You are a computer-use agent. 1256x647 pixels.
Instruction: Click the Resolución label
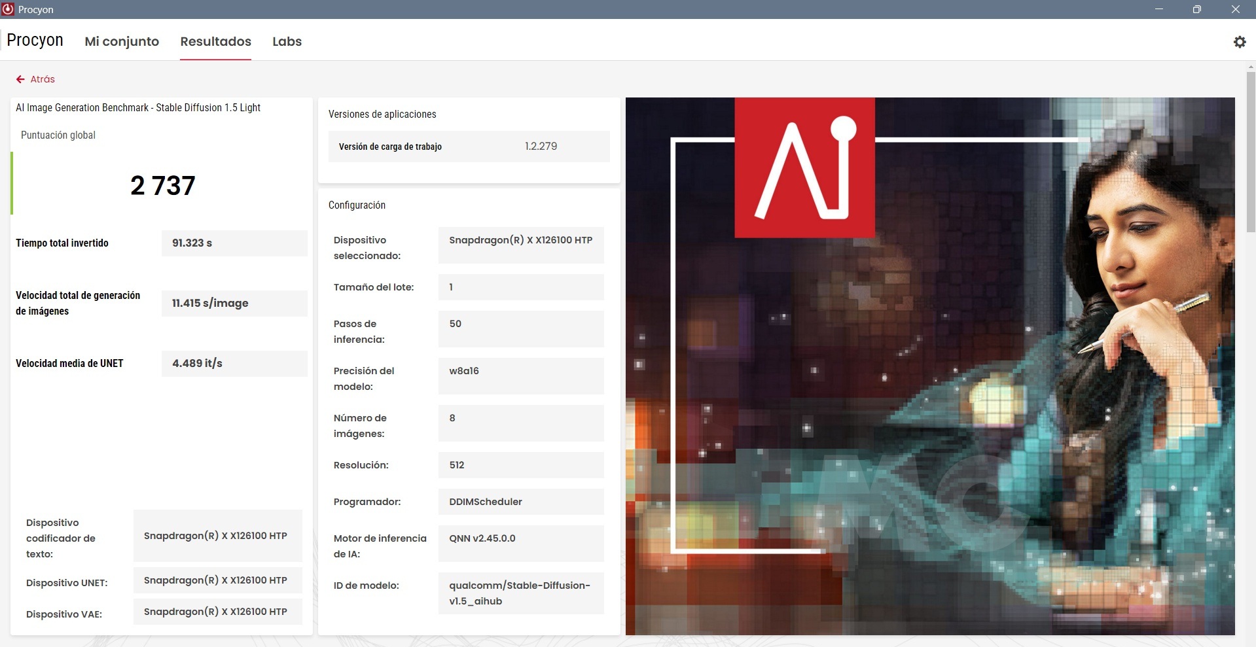(x=361, y=465)
